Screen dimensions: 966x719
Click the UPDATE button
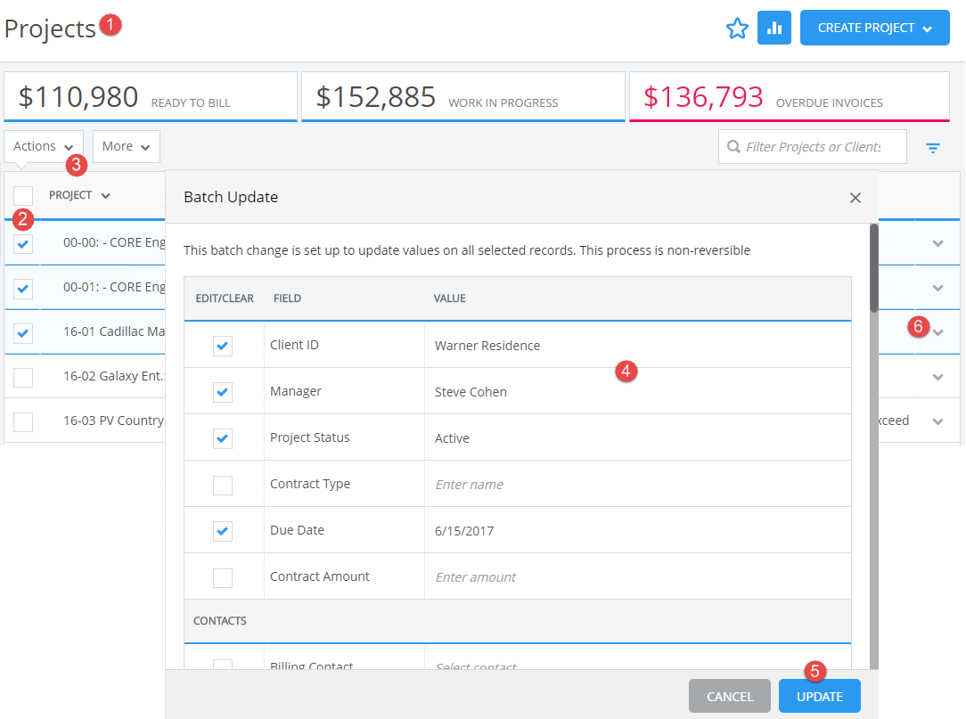[819, 696]
